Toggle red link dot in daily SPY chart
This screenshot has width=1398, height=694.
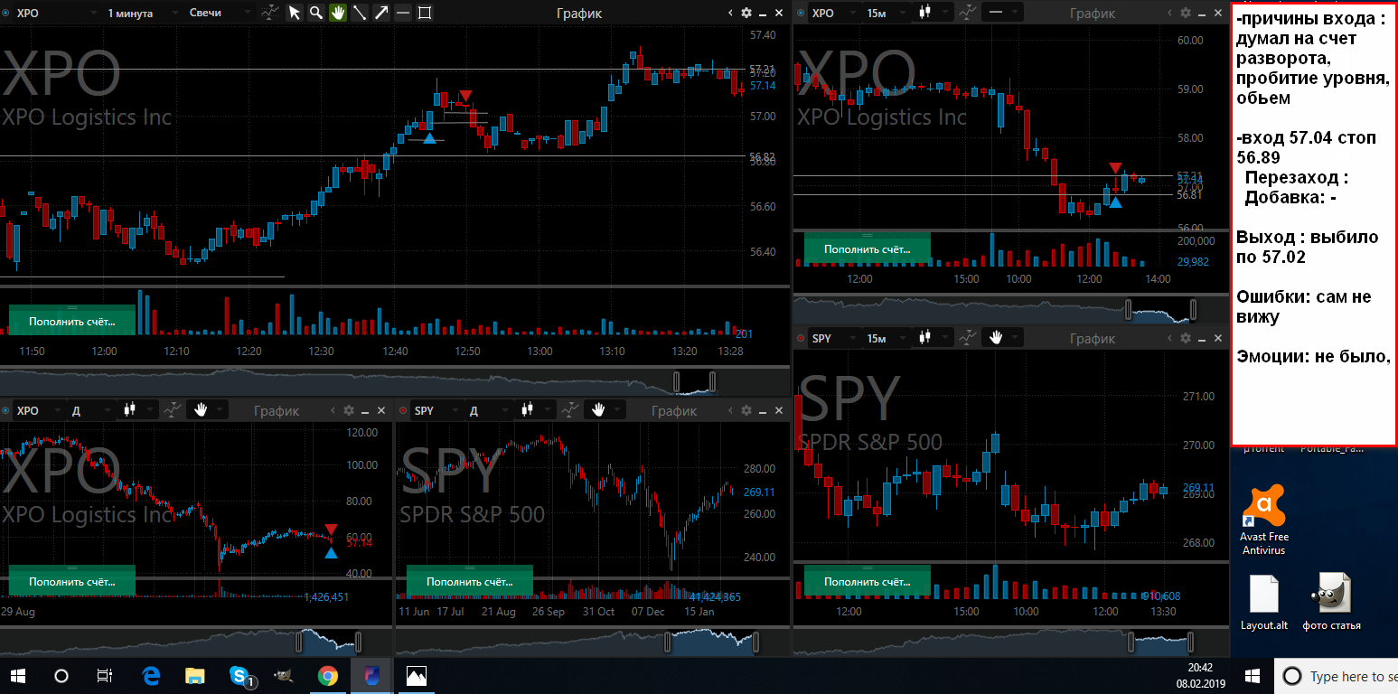point(403,411)
